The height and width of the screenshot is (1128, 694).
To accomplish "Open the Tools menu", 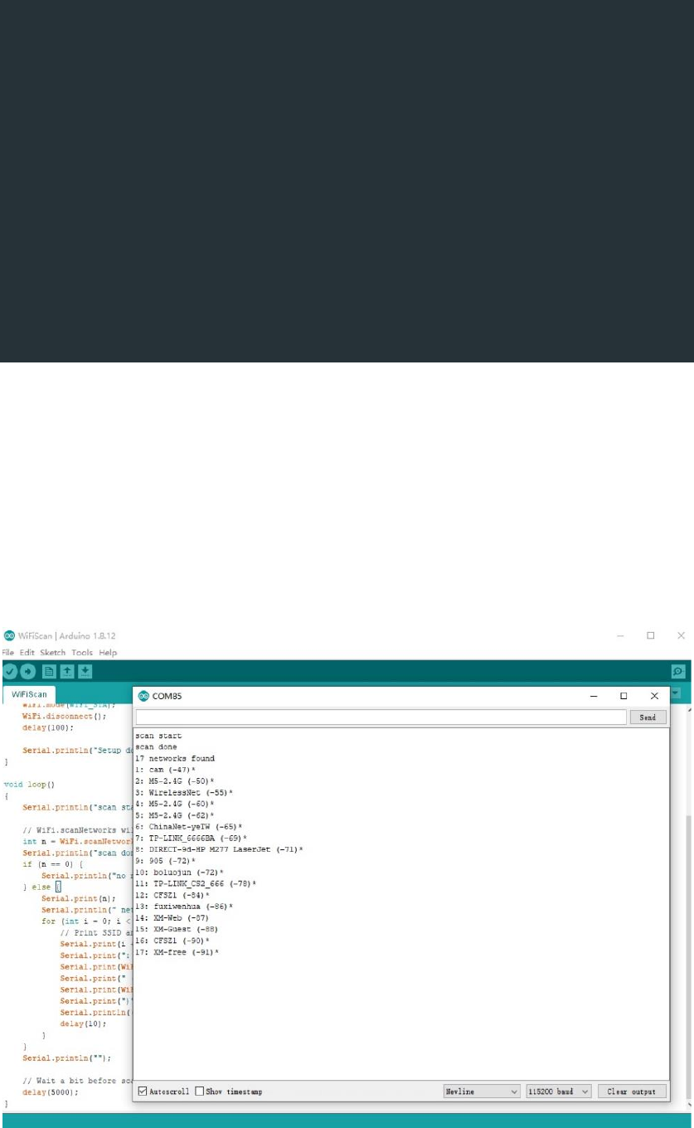I will coord(82,653).
